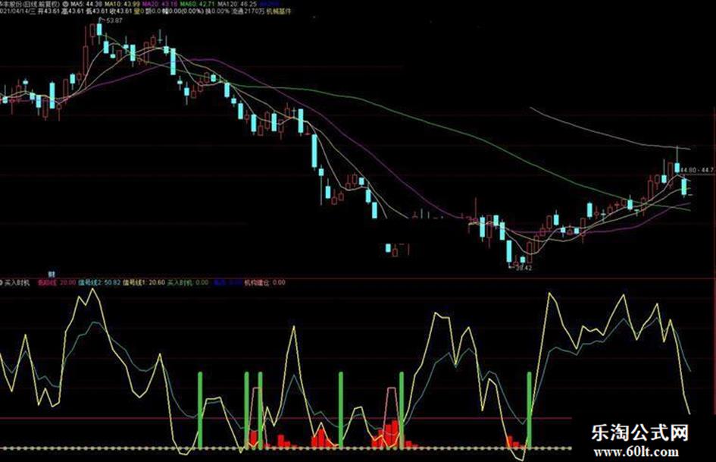Click the 财 marker above indicator panel
Screen dimensions: 716x462
tap(52, 274)
